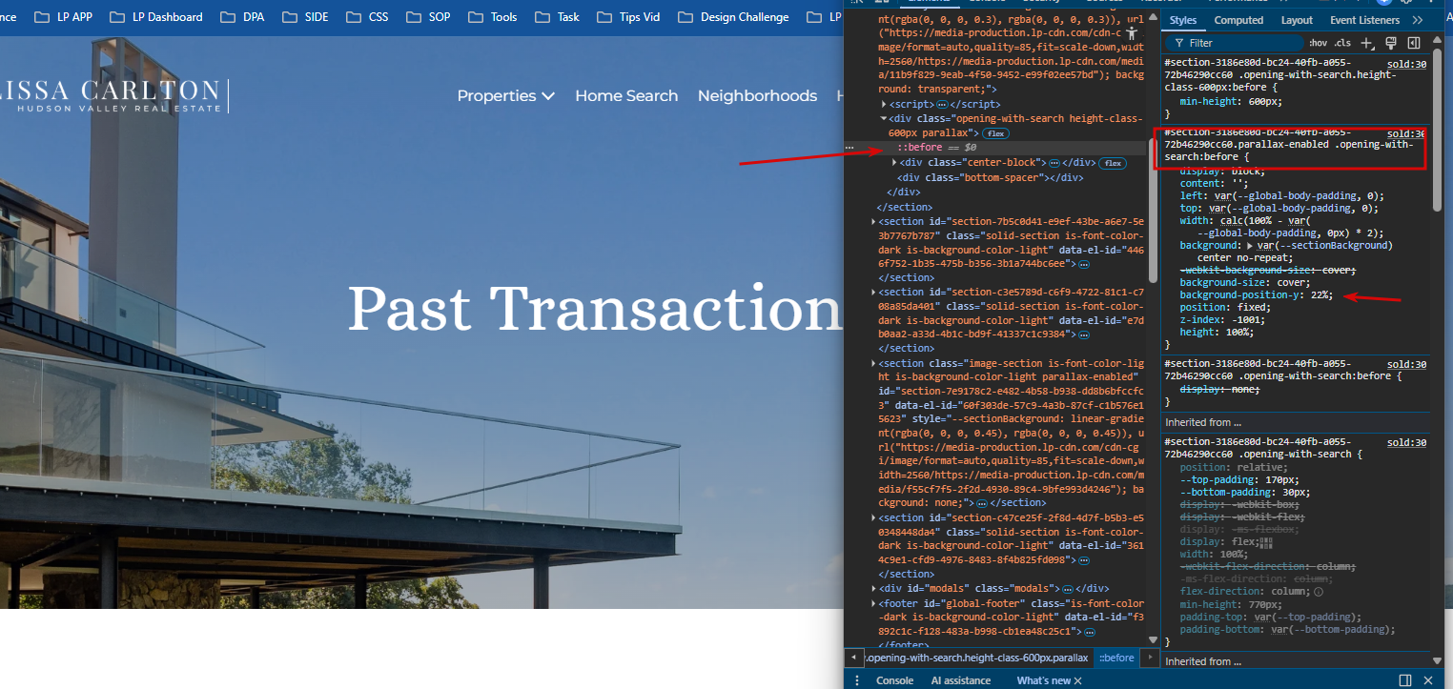
Task: Open the Tips Vid bookmark folder
Action: pyautogui.click(x=627, y=16)
